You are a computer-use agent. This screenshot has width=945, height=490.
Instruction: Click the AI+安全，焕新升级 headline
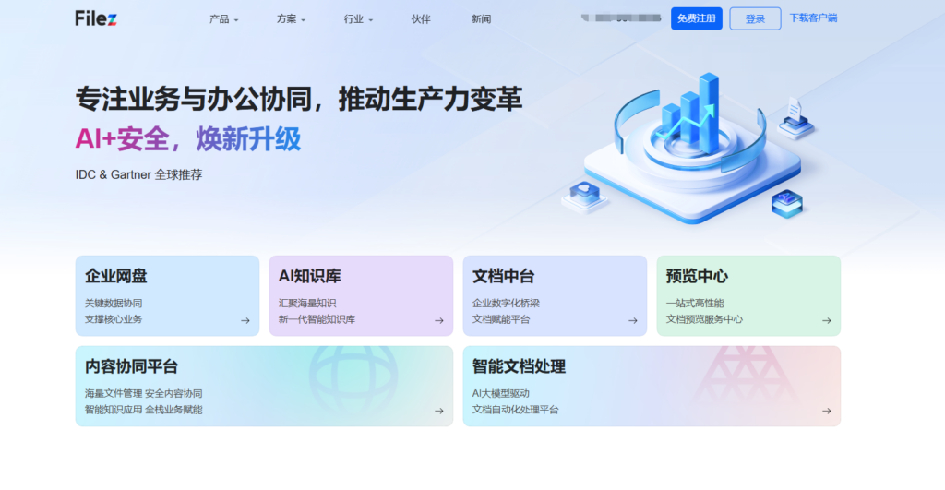click(x=188, y=139)
